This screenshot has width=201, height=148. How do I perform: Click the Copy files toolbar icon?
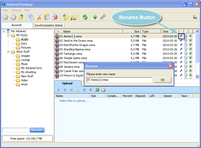31,17
